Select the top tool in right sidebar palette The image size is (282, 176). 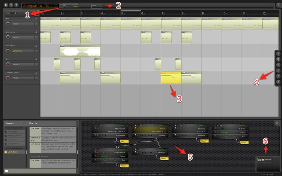point(278,54)
